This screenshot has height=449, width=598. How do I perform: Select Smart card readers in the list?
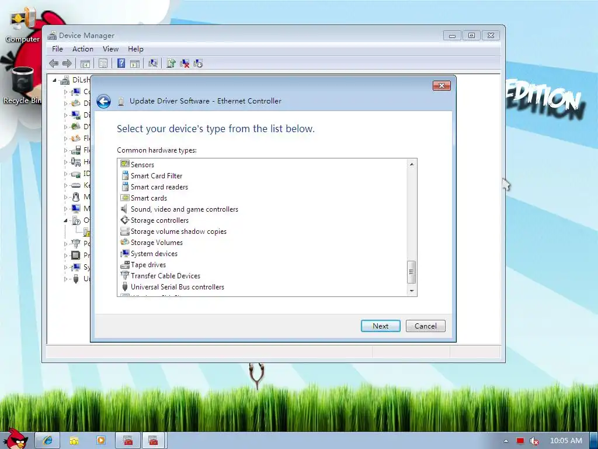159,187
